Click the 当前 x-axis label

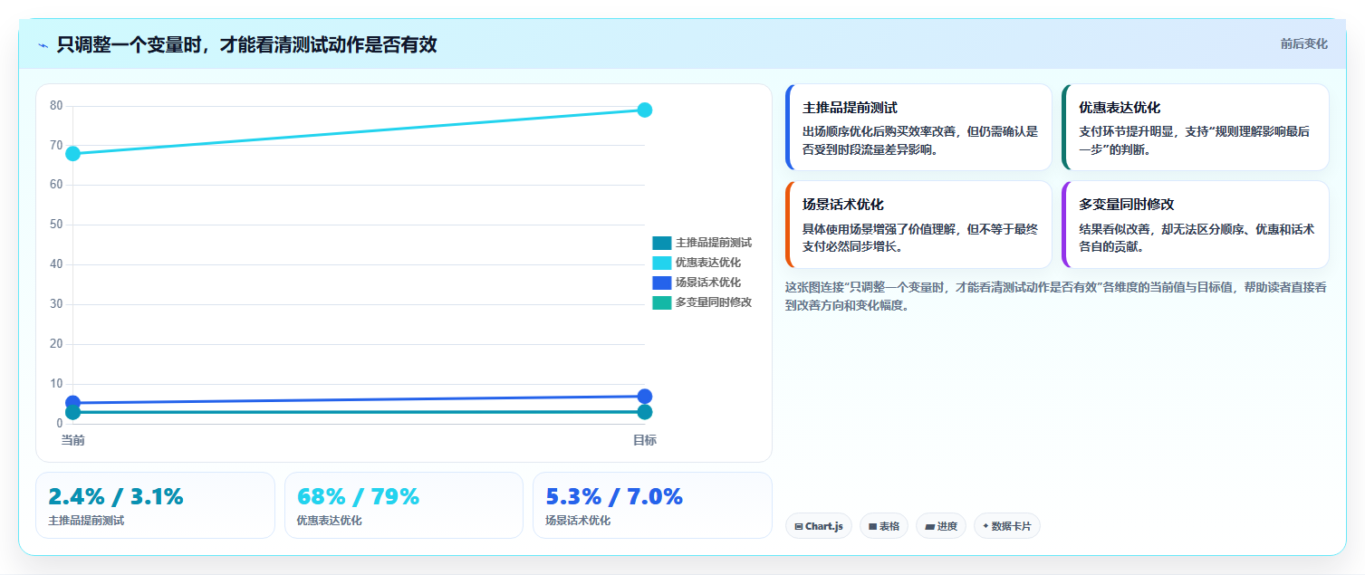click(x=72, y=440)
